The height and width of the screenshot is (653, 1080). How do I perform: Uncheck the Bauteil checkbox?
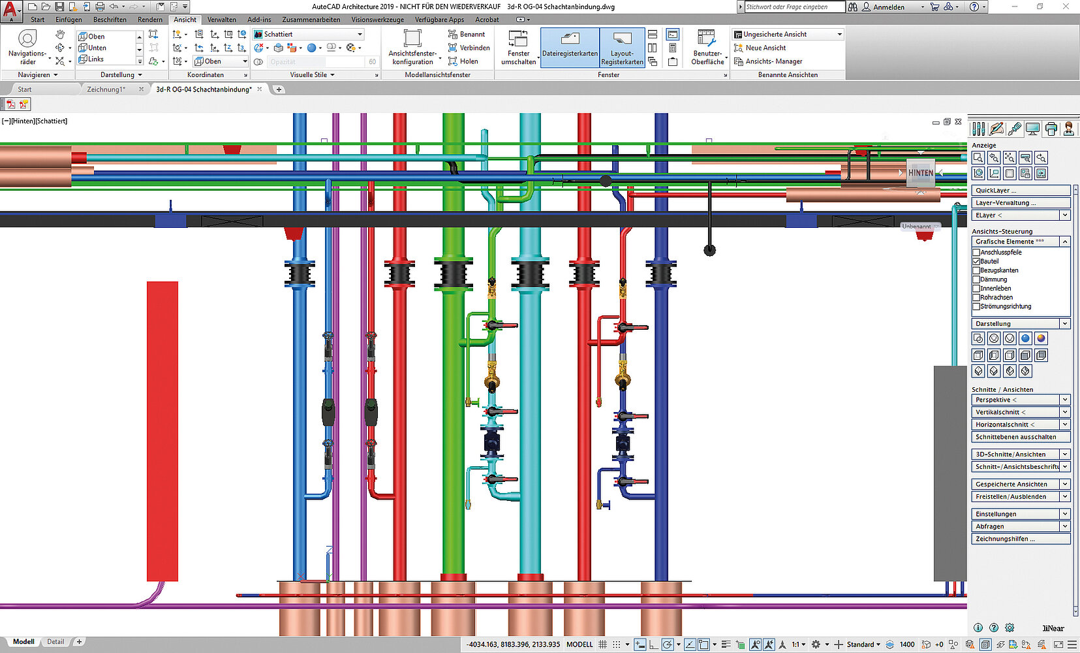point(977,261)
